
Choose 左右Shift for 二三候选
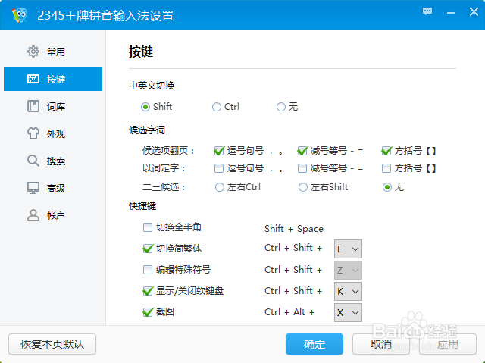point(303,186)
